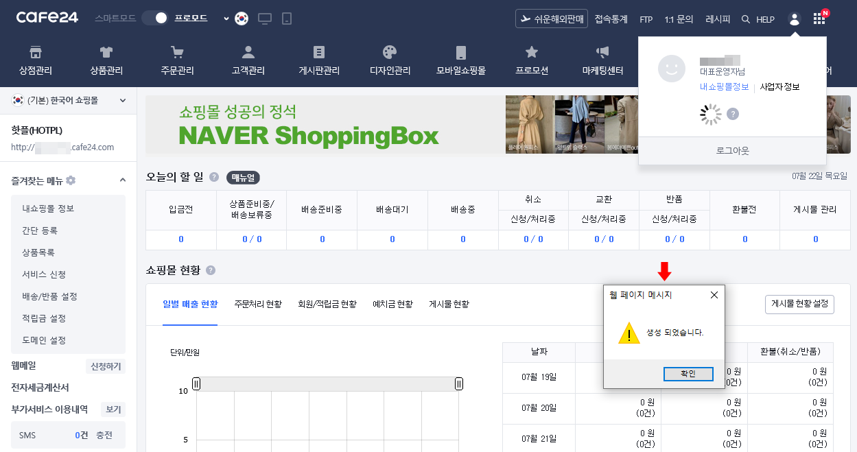Open 레시피 link
857x452 pixels.
[718, 19]
